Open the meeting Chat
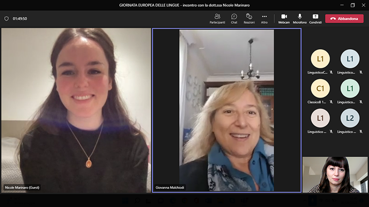Screen dimensions: 369x207 tap(234, 18)
